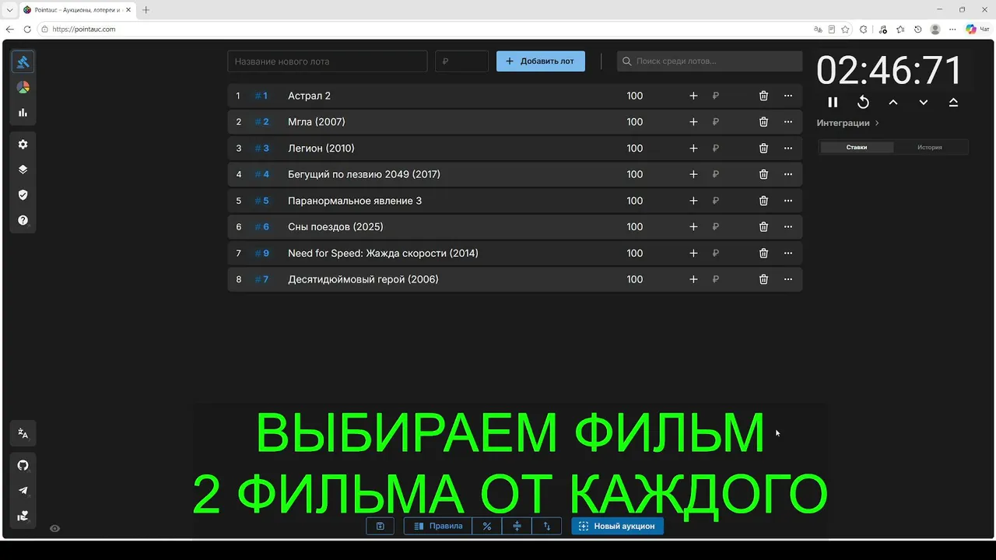Open settings gear in left sidebar

(x=23, y=144)
